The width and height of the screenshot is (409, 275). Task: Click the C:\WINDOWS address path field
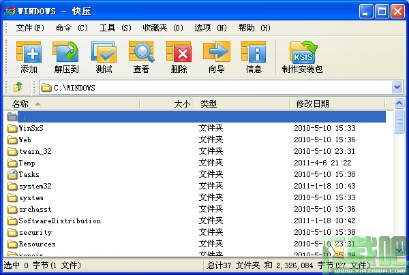221,87
